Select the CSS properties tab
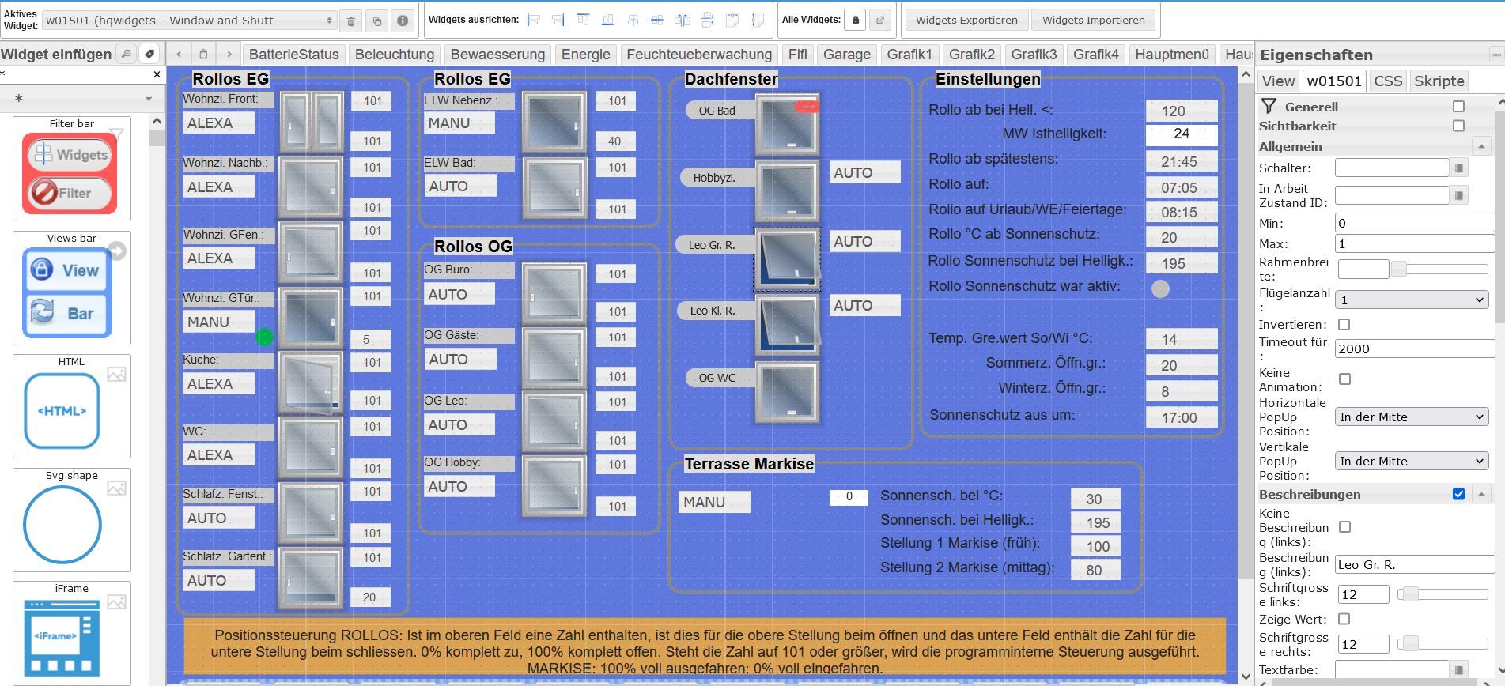The height and width of the screenshot is (686, 1505). point(1388,81)
